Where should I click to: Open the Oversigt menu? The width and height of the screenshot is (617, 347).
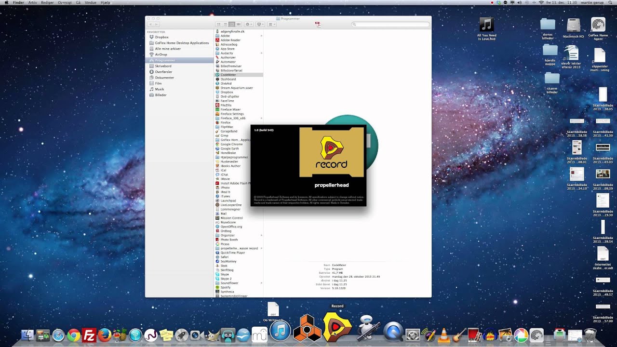click(65, 2)
